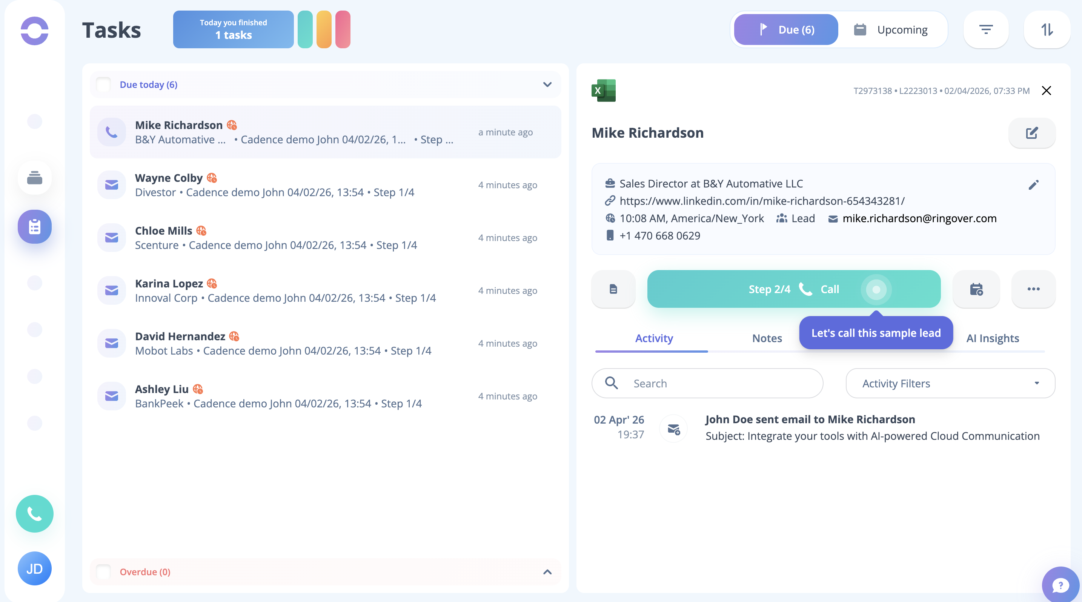Switch to the Notes tab
Screen dimensions: 1082x602
coord(767,338)
